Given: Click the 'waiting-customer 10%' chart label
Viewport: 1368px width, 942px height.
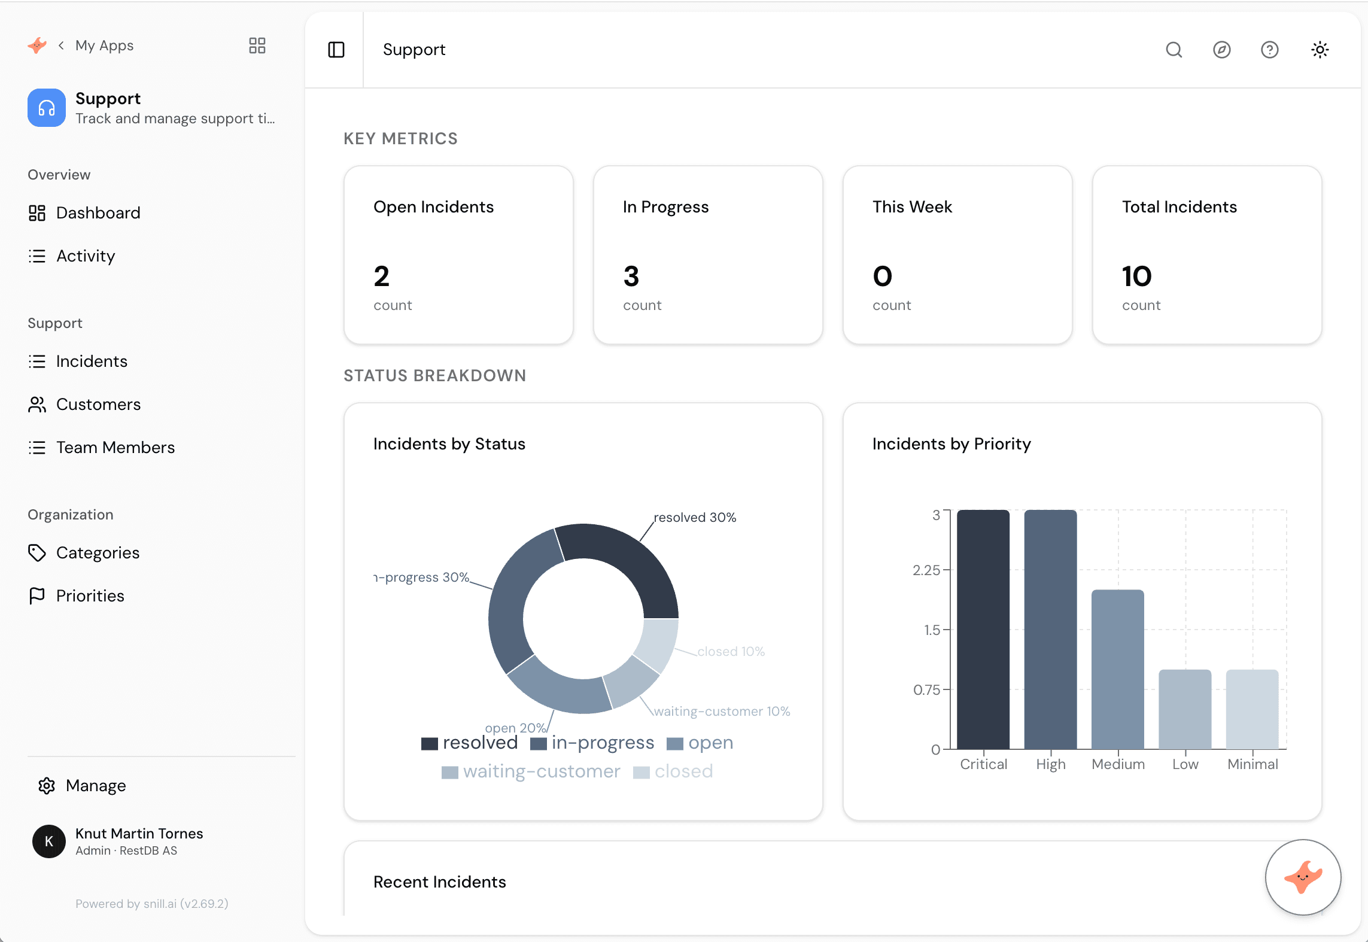Looking at the screenshot, I should click(722, 712).
